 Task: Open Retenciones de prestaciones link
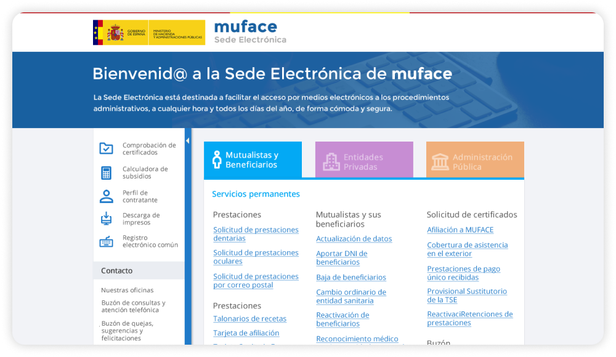(470, 318)
